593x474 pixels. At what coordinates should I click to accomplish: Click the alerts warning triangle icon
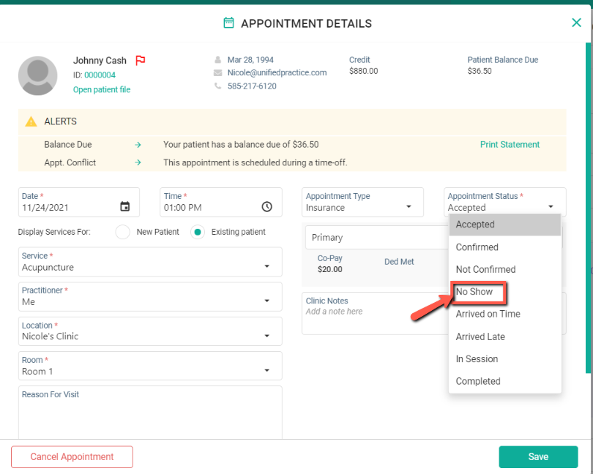click(x=30, y=121)
